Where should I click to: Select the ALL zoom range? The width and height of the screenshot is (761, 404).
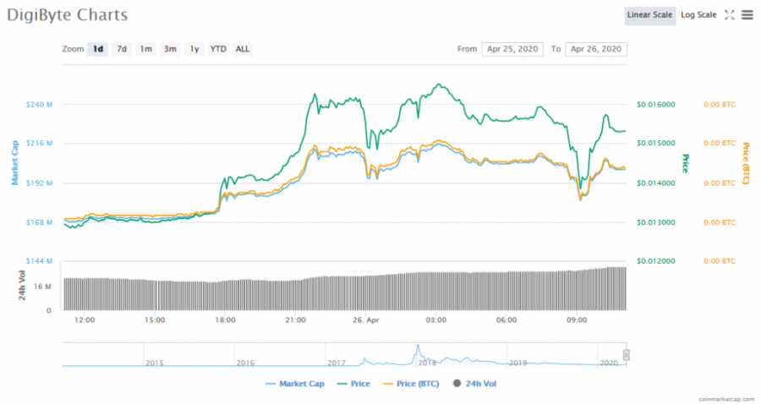coord(242,49)
